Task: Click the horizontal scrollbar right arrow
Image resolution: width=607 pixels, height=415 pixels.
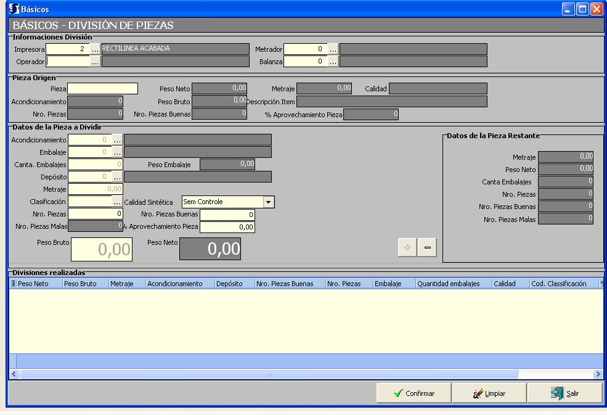Action: click(x=598, y=374)
